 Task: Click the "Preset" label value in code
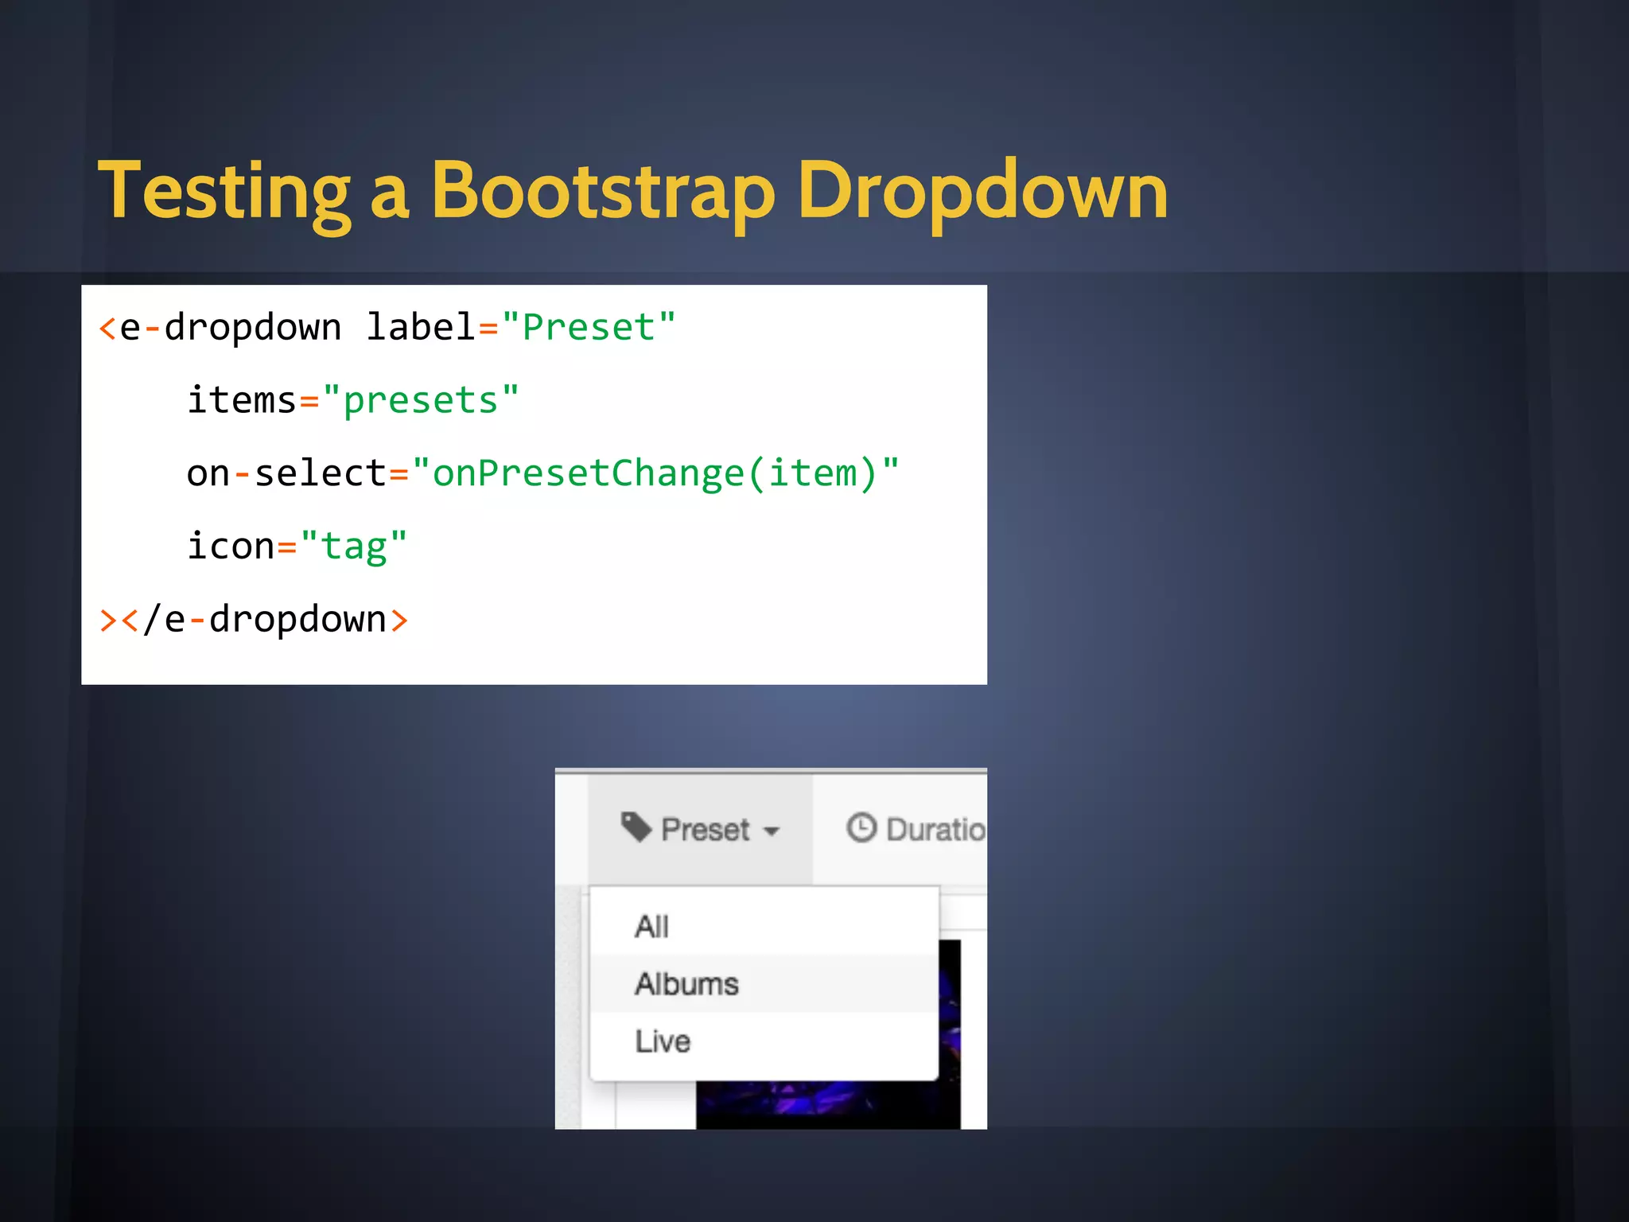(589, 328)
